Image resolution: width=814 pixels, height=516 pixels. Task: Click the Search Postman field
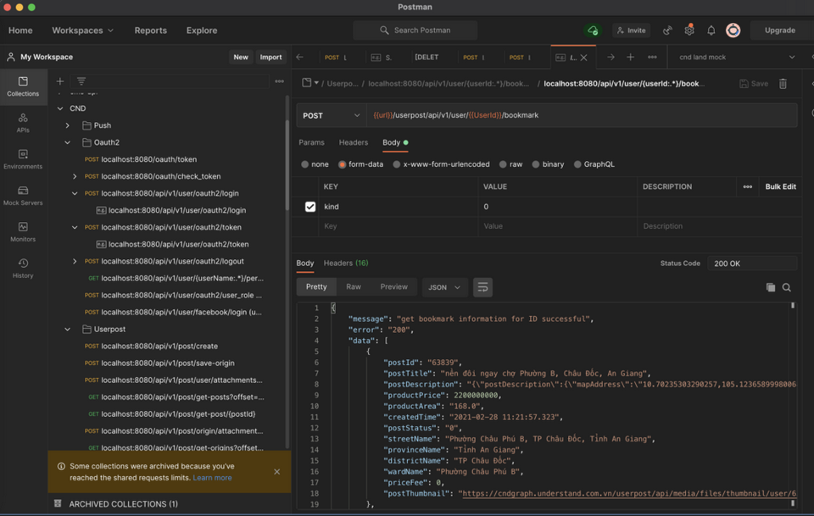tap(415, 31)
